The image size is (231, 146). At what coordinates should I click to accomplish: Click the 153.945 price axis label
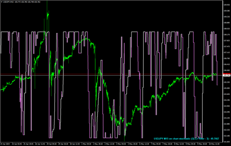(x=227, y=106)
